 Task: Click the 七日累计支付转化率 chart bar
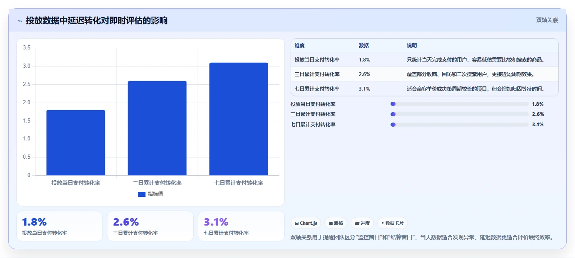(239, 119)
